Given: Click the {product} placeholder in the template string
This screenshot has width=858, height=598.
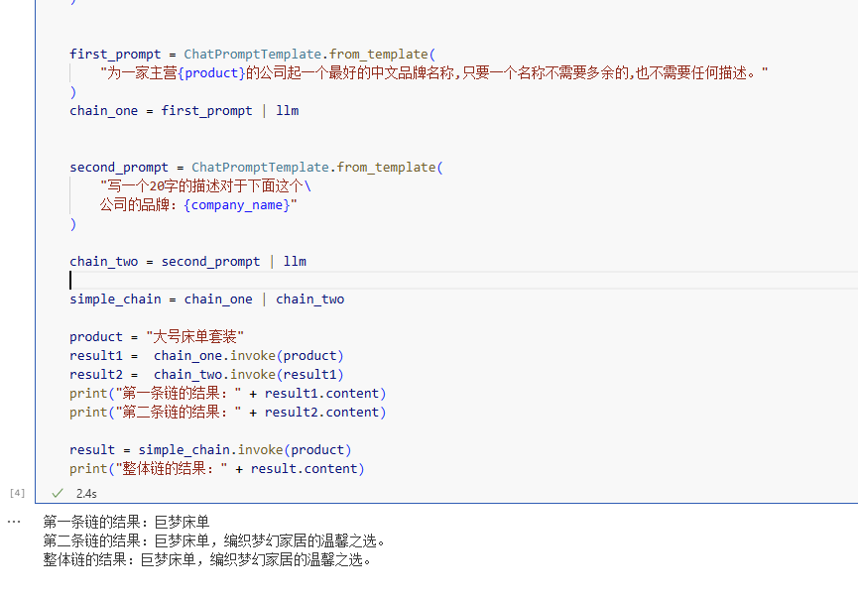Looking at the screenshot, I should pos(211,72).
